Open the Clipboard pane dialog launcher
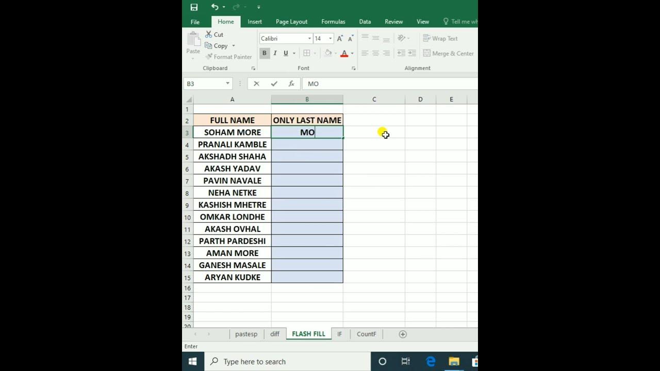Screen dimensions: 660x371 tap(253, 69)
